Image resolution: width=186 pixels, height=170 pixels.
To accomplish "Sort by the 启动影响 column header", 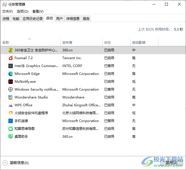I will [144, 42].
